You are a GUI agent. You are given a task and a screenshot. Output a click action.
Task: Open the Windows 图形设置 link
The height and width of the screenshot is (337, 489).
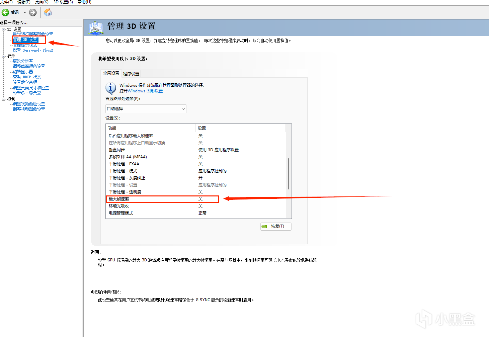coord(145,91)
